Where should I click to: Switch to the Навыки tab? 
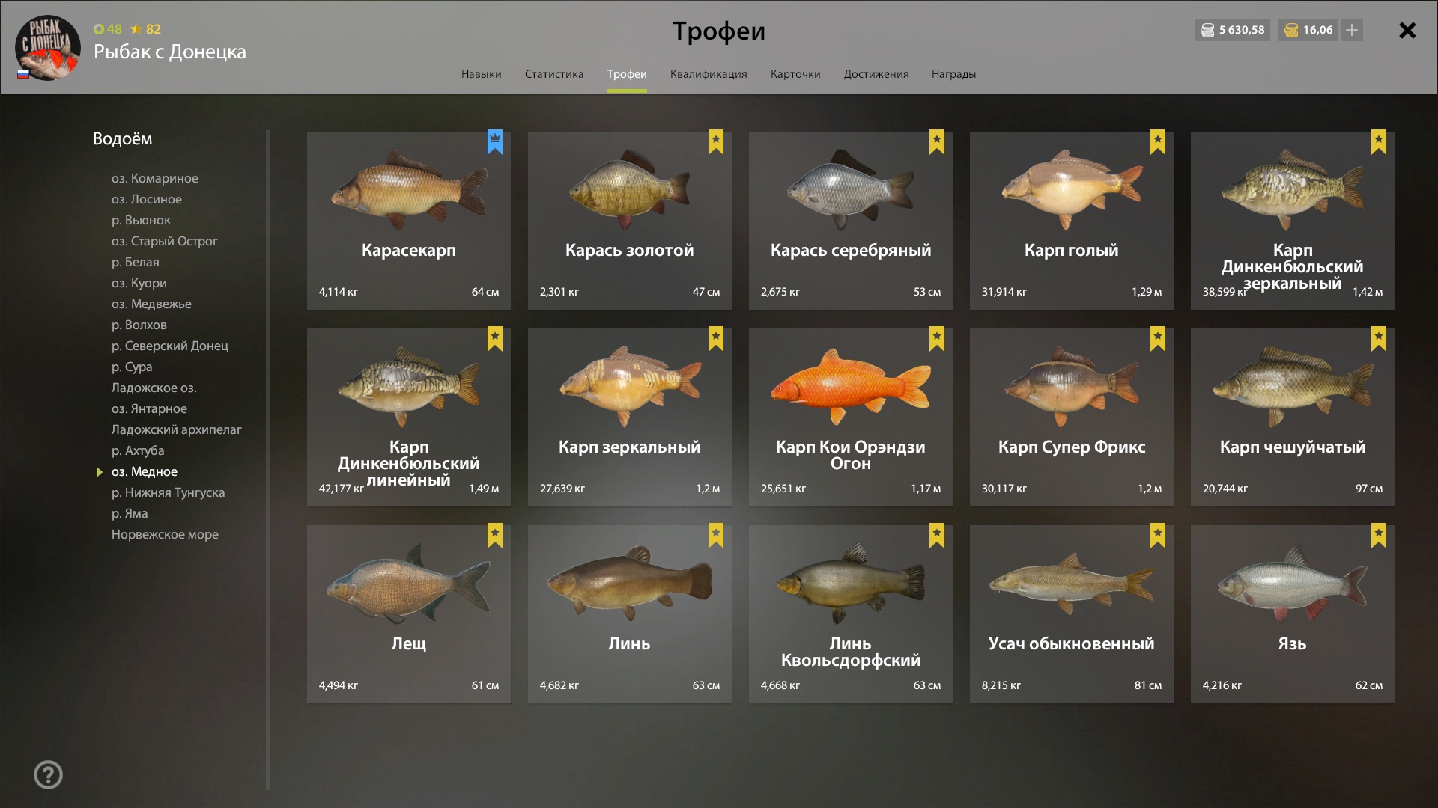coord(481,74)
